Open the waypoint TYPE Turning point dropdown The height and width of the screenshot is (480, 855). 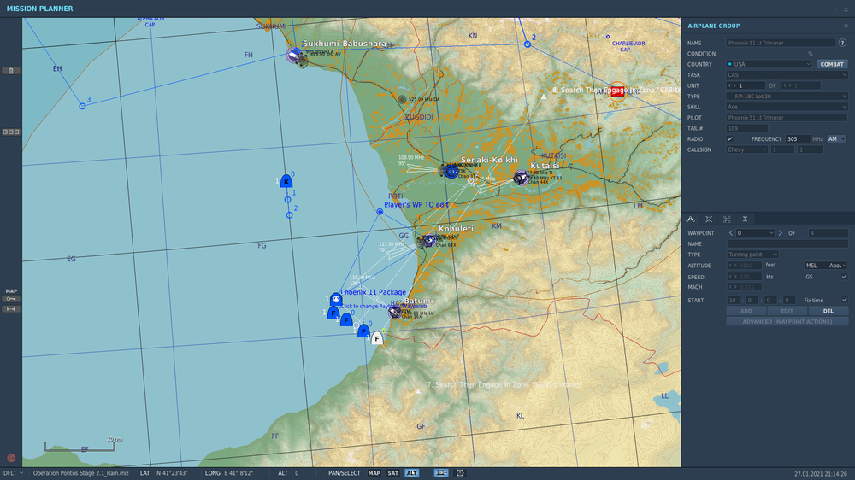752,255
